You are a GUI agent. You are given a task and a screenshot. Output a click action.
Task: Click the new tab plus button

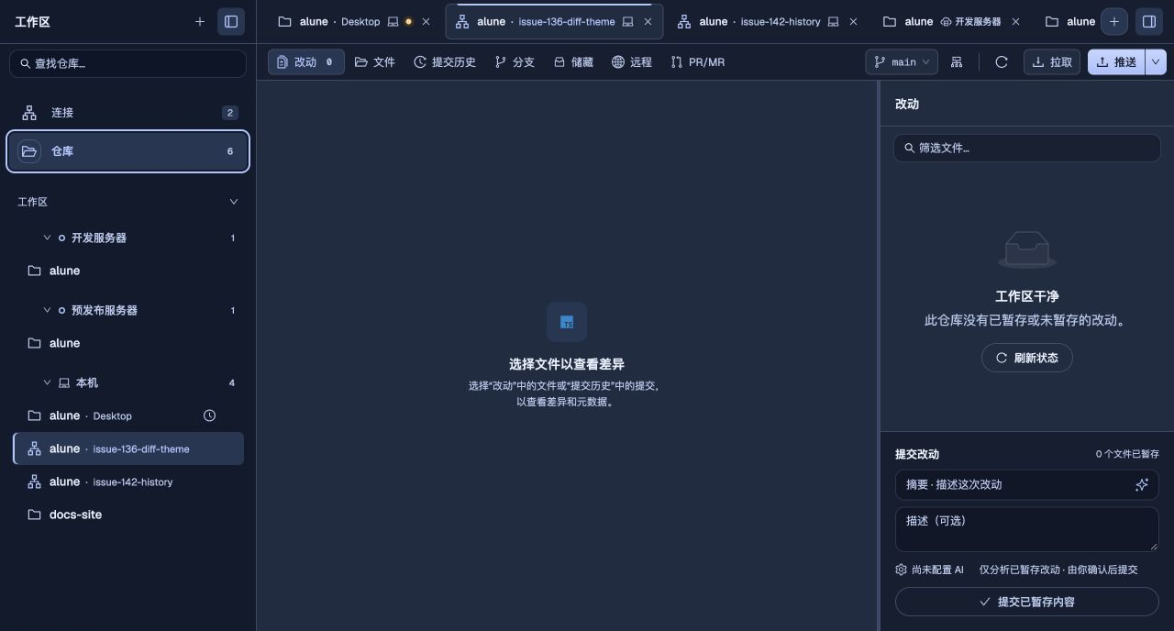[1114, 21]
